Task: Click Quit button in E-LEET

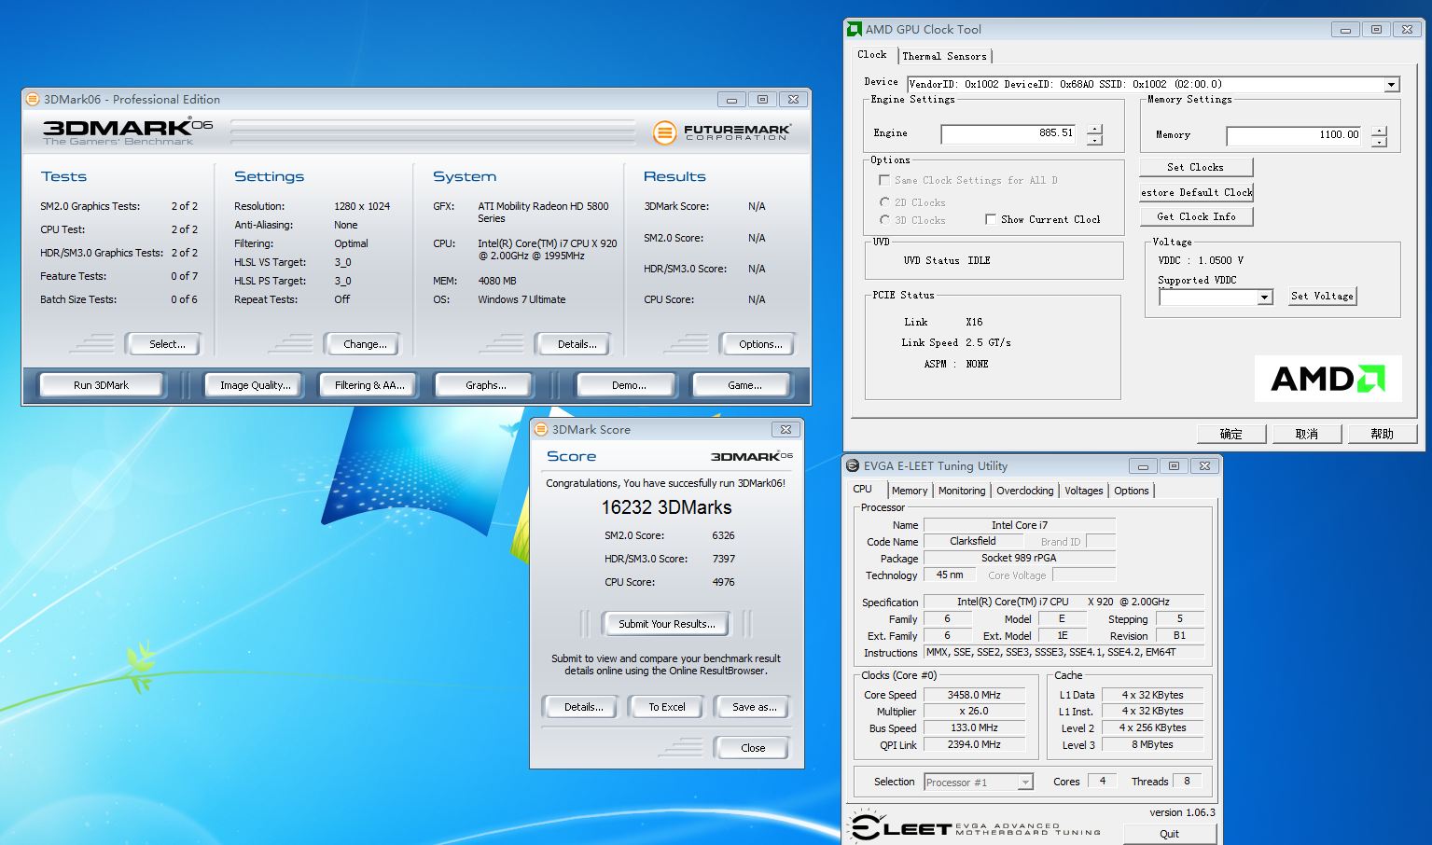Action: 1169,834
